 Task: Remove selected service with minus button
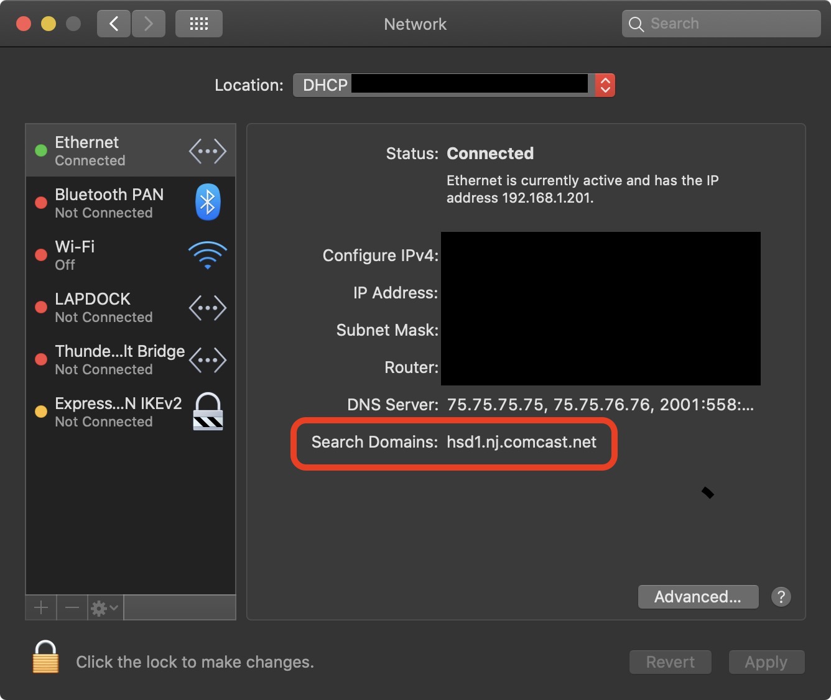(x=72, y=607)
